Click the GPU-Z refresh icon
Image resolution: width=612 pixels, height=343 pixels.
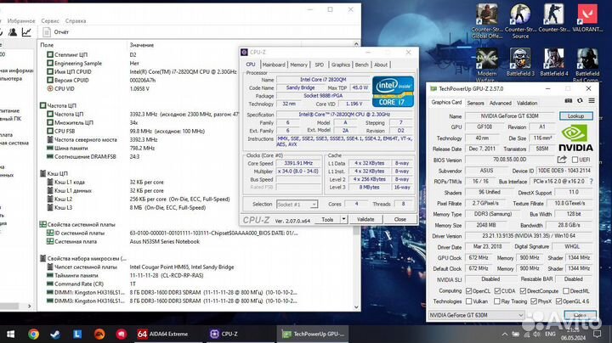click(x=580, y=100)
